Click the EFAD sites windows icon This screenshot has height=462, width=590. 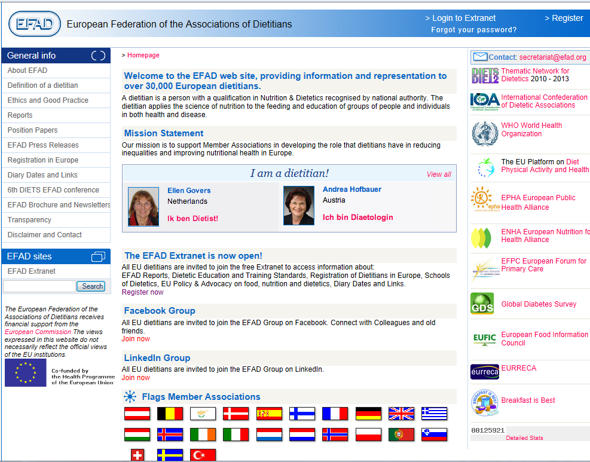click(98, 256)
